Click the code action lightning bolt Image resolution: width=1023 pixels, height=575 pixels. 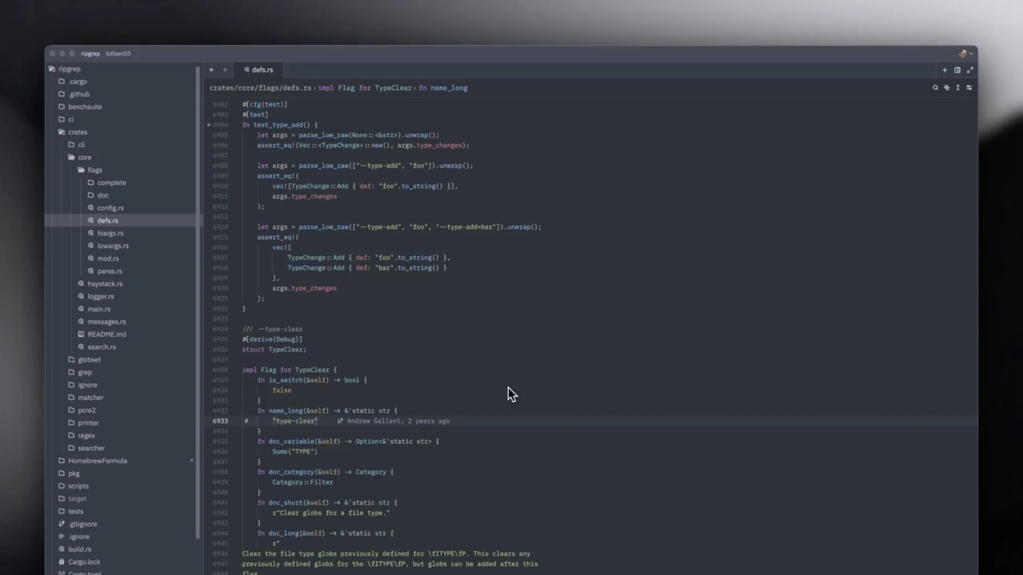pos(246,421)
